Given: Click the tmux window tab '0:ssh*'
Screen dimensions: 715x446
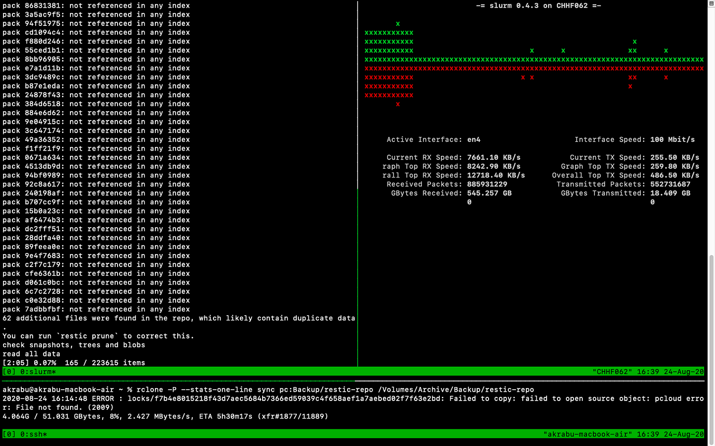Looking at the screenshot, I should coord(34,434).
